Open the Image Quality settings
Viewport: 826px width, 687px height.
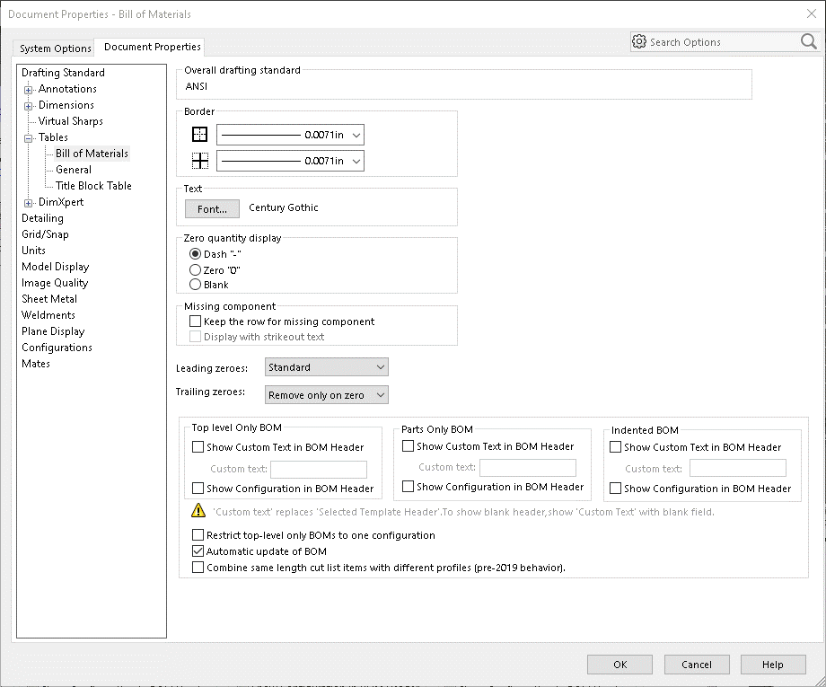click(55, 283)
